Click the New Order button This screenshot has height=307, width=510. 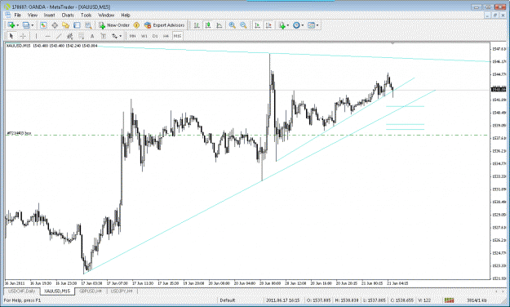(x=114, y=25)
